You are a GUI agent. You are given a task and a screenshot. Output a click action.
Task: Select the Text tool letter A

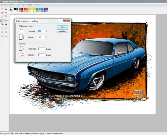(6, 24)
